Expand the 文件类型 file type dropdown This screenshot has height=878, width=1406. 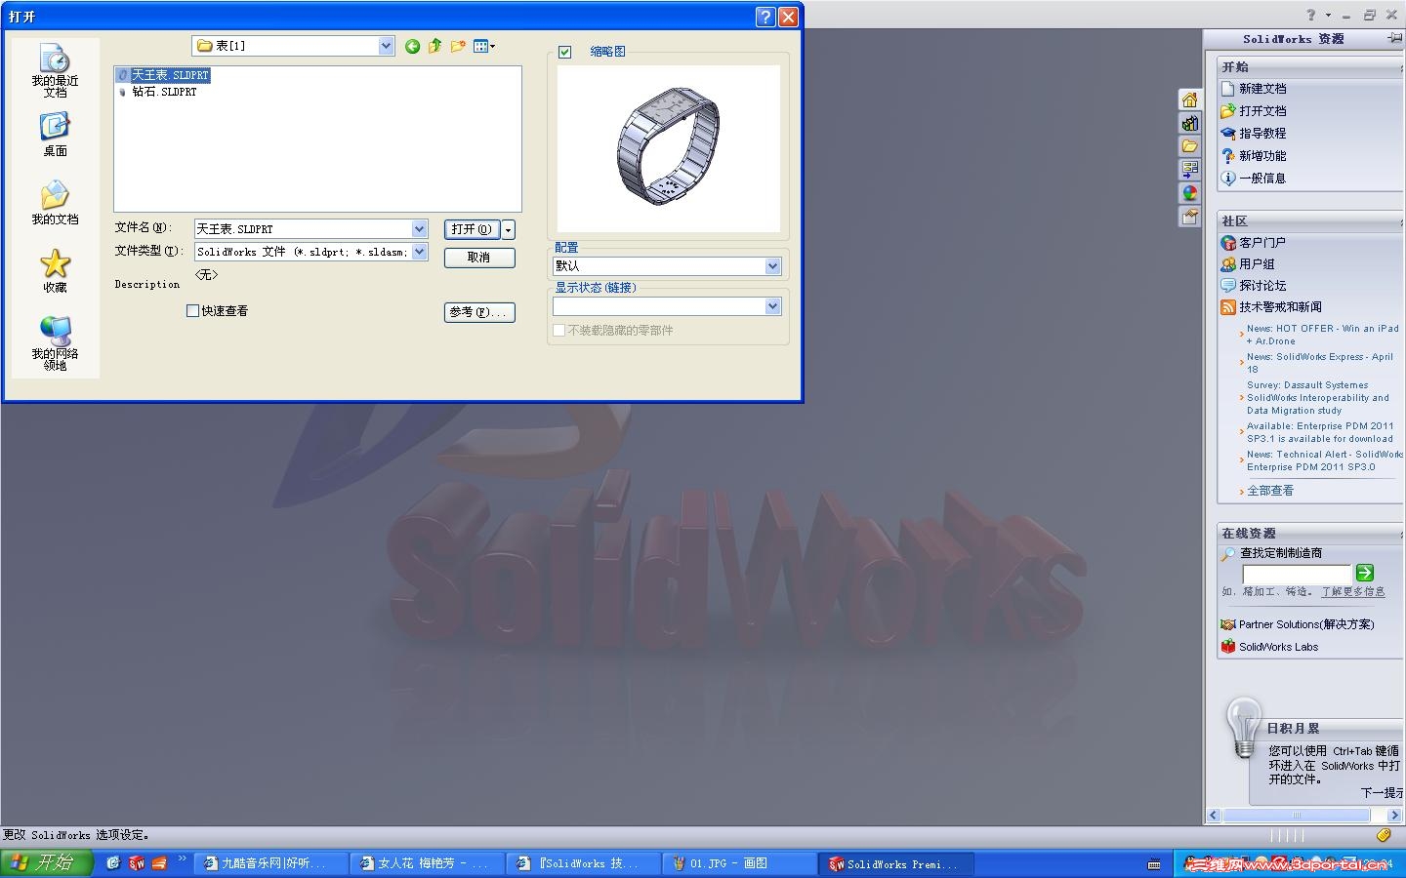pos(419,251)
